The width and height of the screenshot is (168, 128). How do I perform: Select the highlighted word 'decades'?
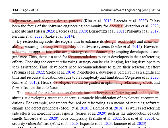pyautogui.click(x=116, y=26)
